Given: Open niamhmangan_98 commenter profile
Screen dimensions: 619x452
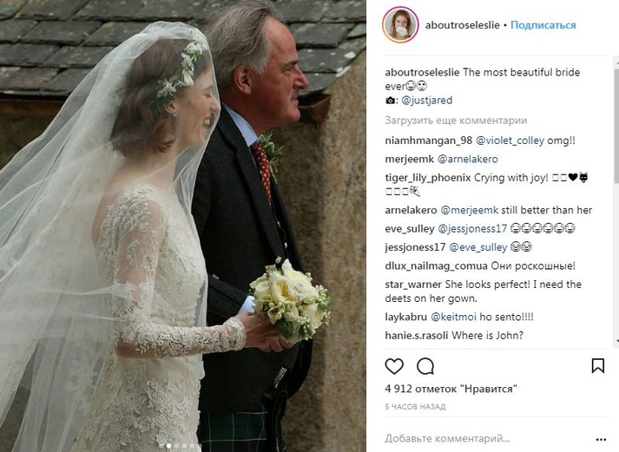Looking at the screenshot, I should point(428,141).
